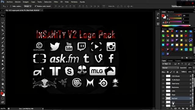The image size is (195, 110).
Task: Select the Dodge tool
Action: [x=3, y=64]
